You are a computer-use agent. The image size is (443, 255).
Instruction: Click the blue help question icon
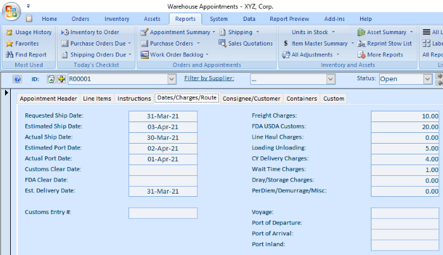pyautogui.click(x=17, y=79)
